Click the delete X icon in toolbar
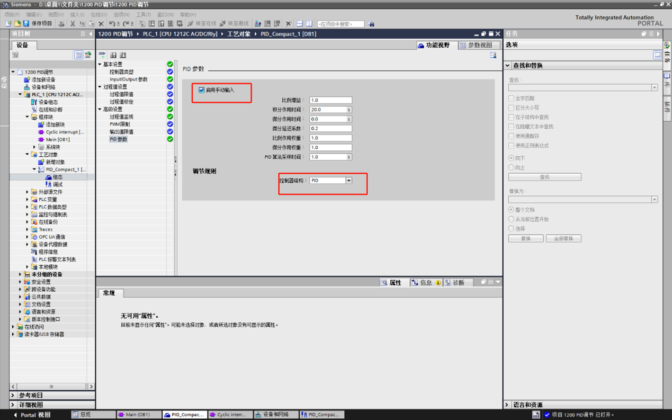Screen dimensions: 672x420 [x=101, y=24]
